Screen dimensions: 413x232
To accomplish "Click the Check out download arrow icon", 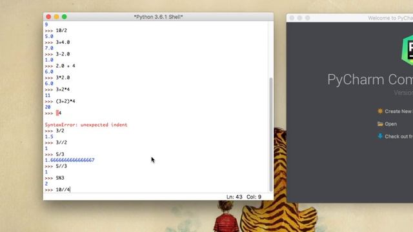I will [x=380, y=136].
